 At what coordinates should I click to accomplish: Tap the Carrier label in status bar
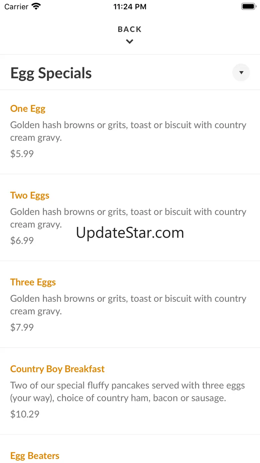(x=16, y=7)
